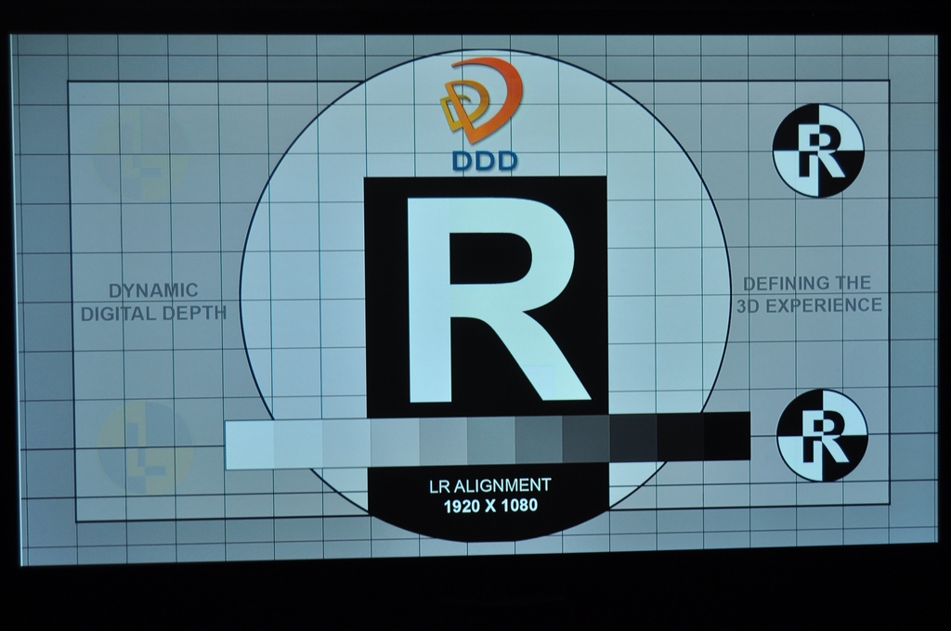Click the "1920 X 1080" resolution text
This screenshot has width=951, height=631.
tap(490, 506)
